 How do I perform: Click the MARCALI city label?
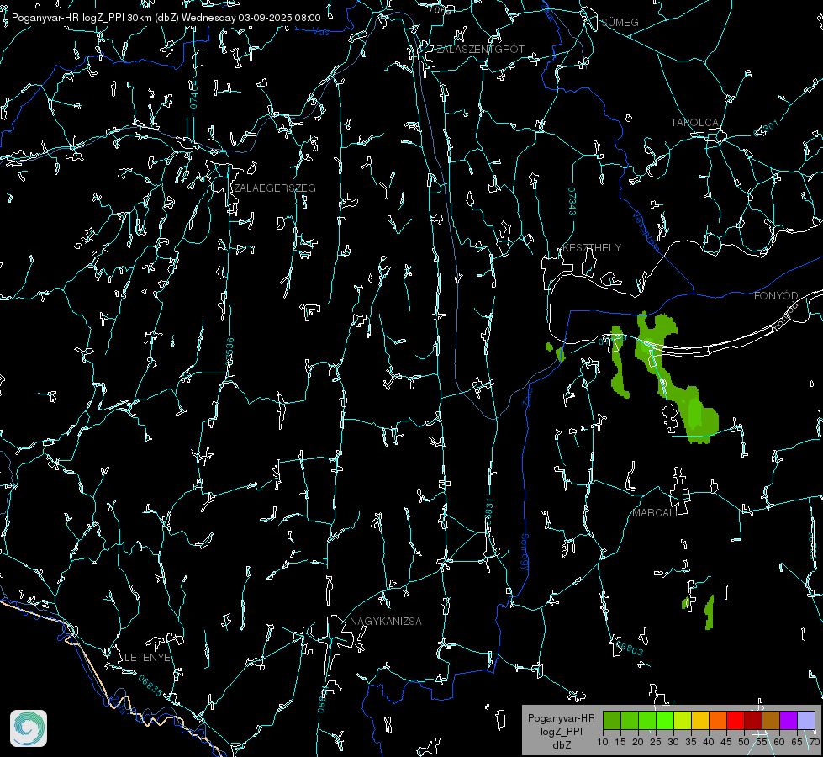click(x=654, y=513)
